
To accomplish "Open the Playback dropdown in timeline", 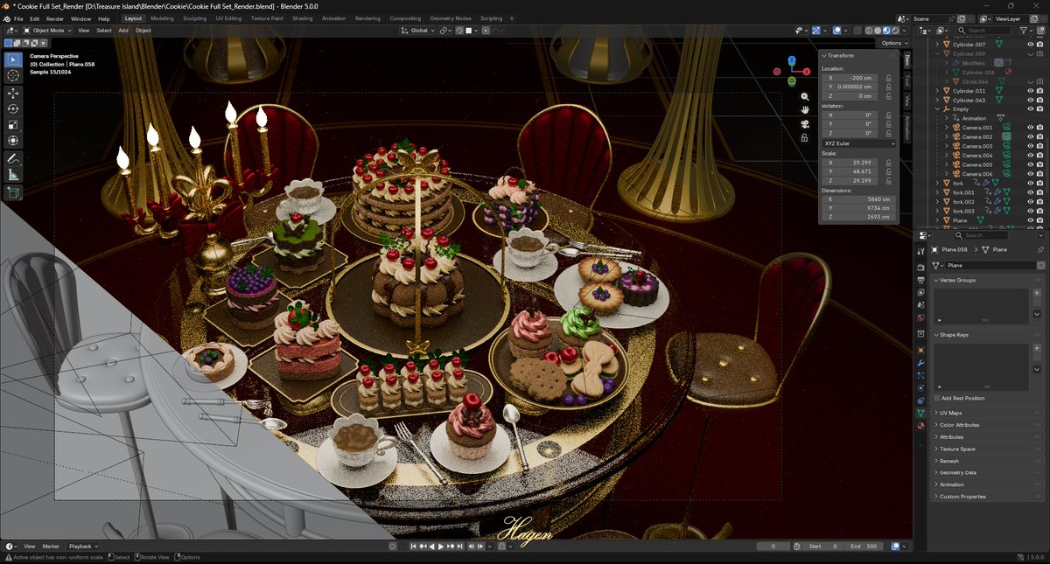I will (x=83, y=546).
